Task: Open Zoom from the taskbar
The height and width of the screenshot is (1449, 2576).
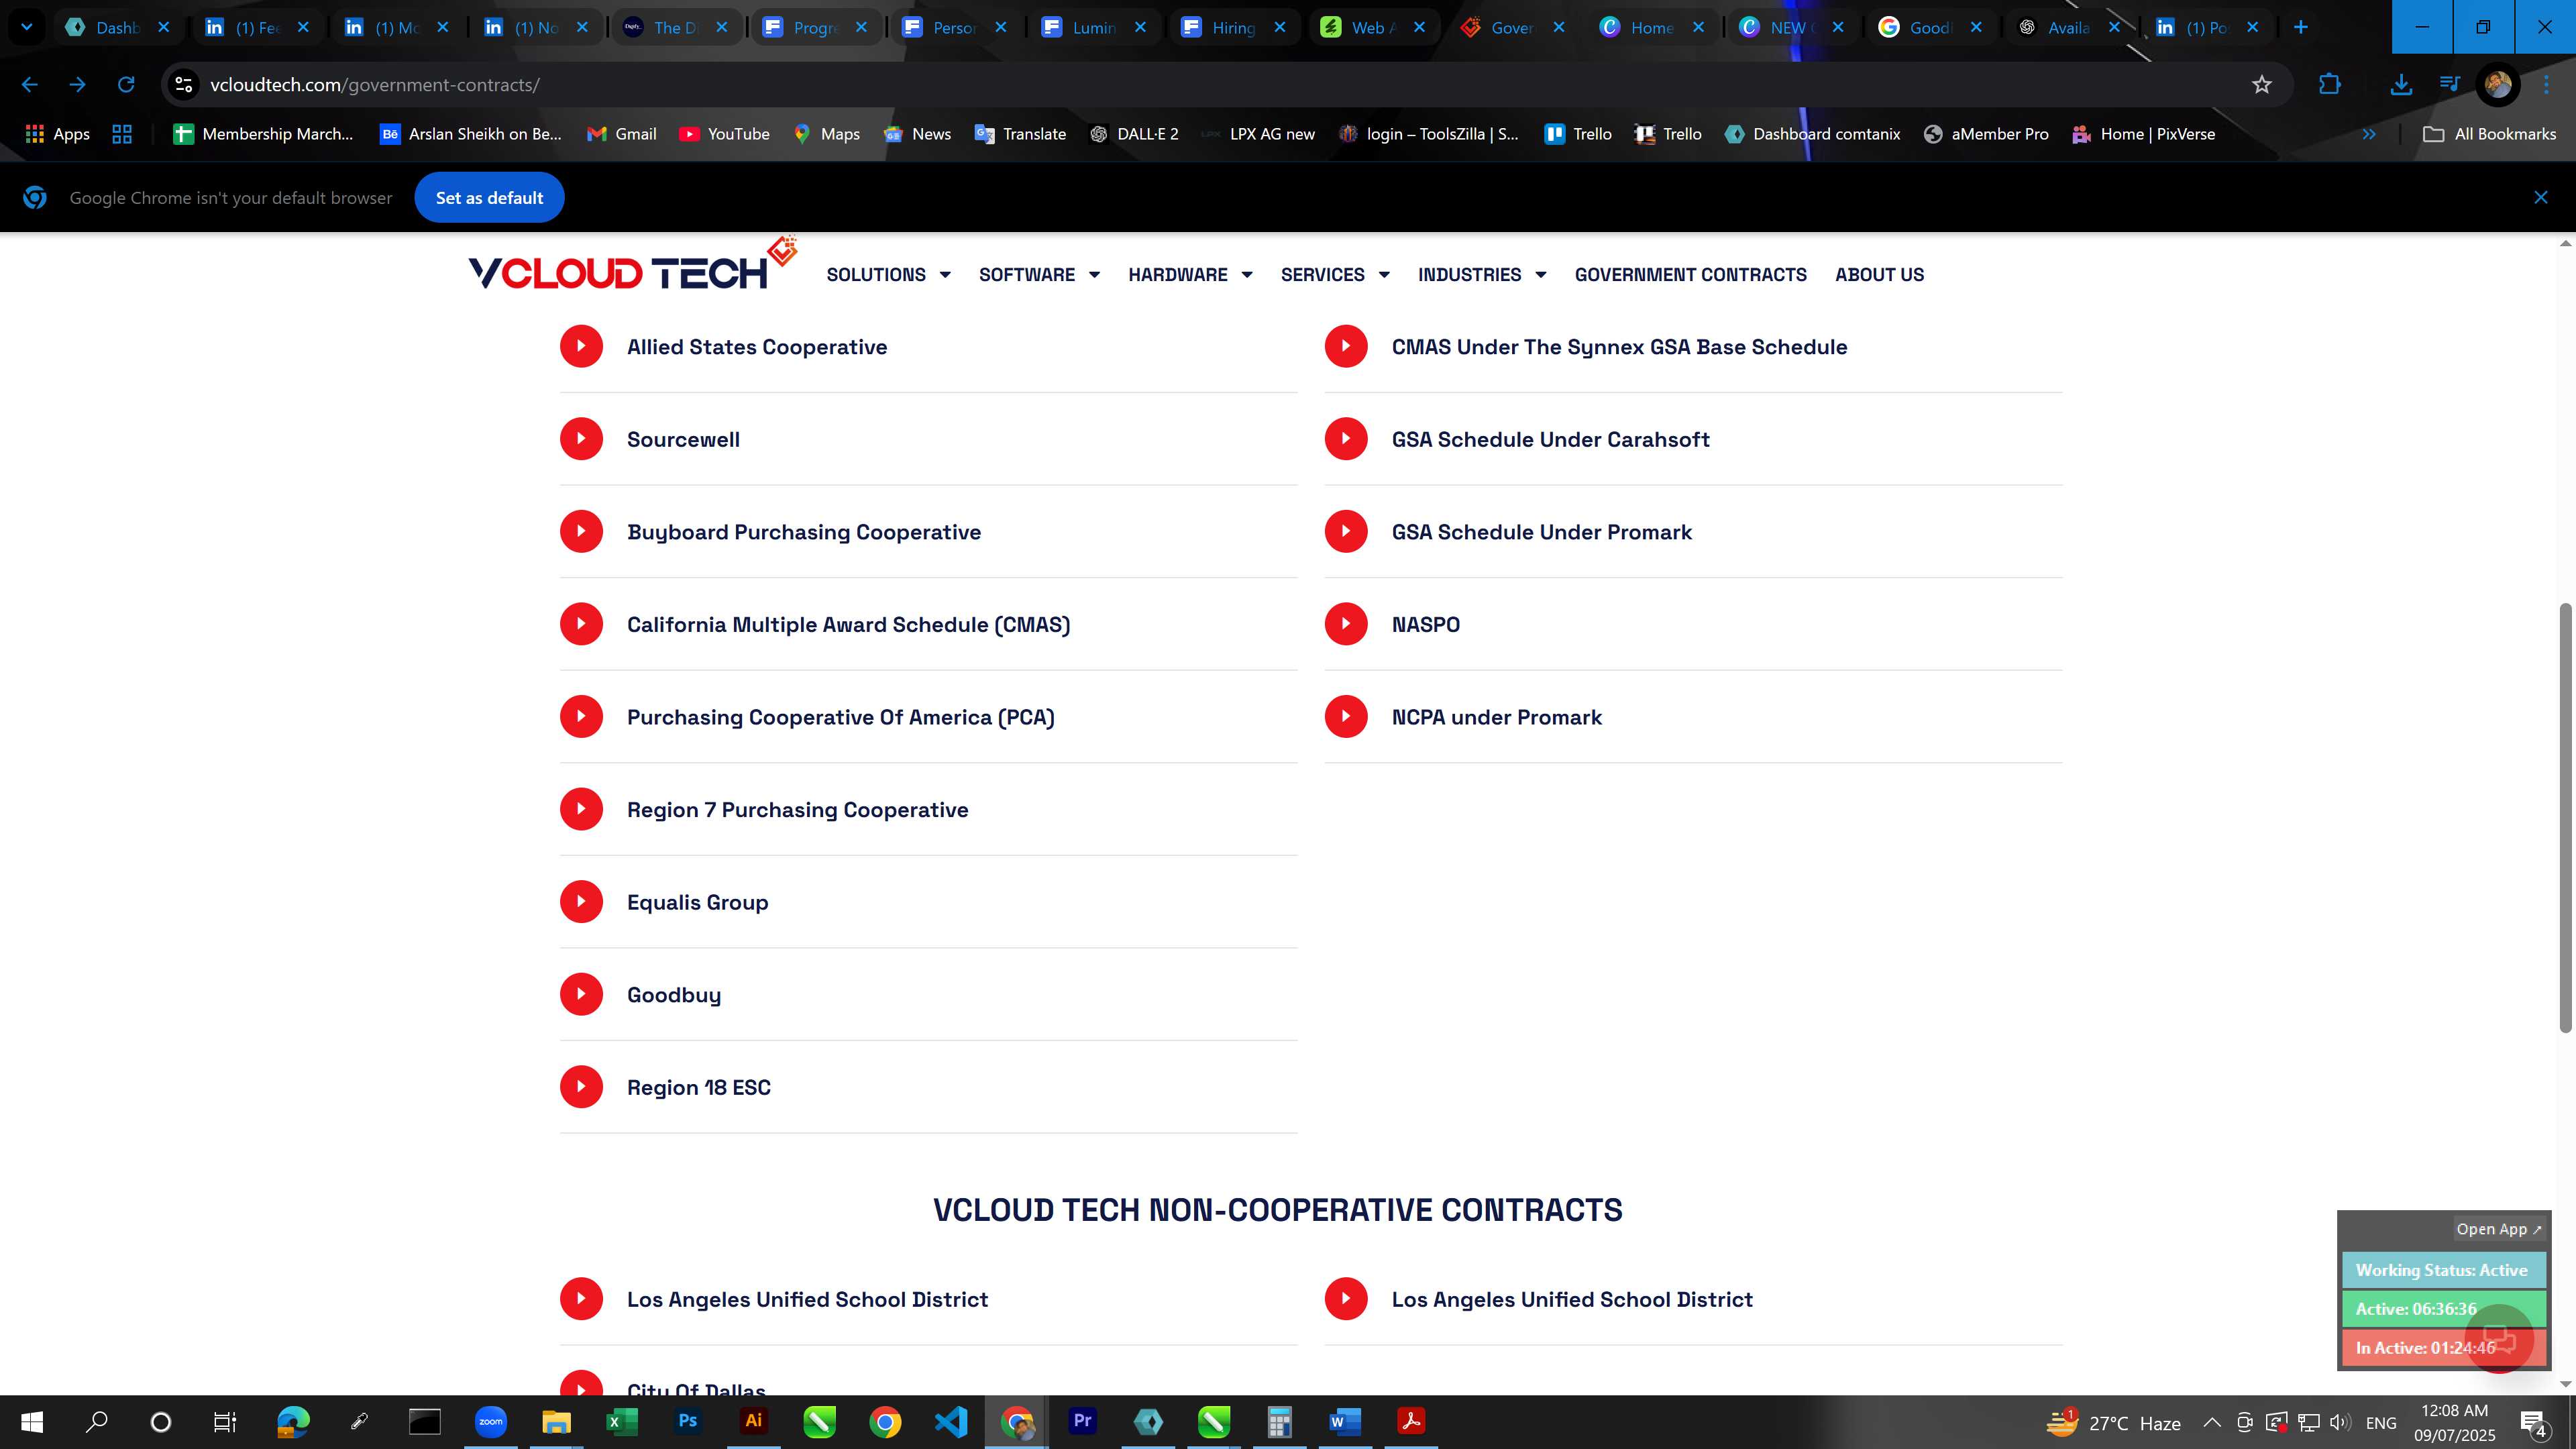Action: [x=490, y=1421]
